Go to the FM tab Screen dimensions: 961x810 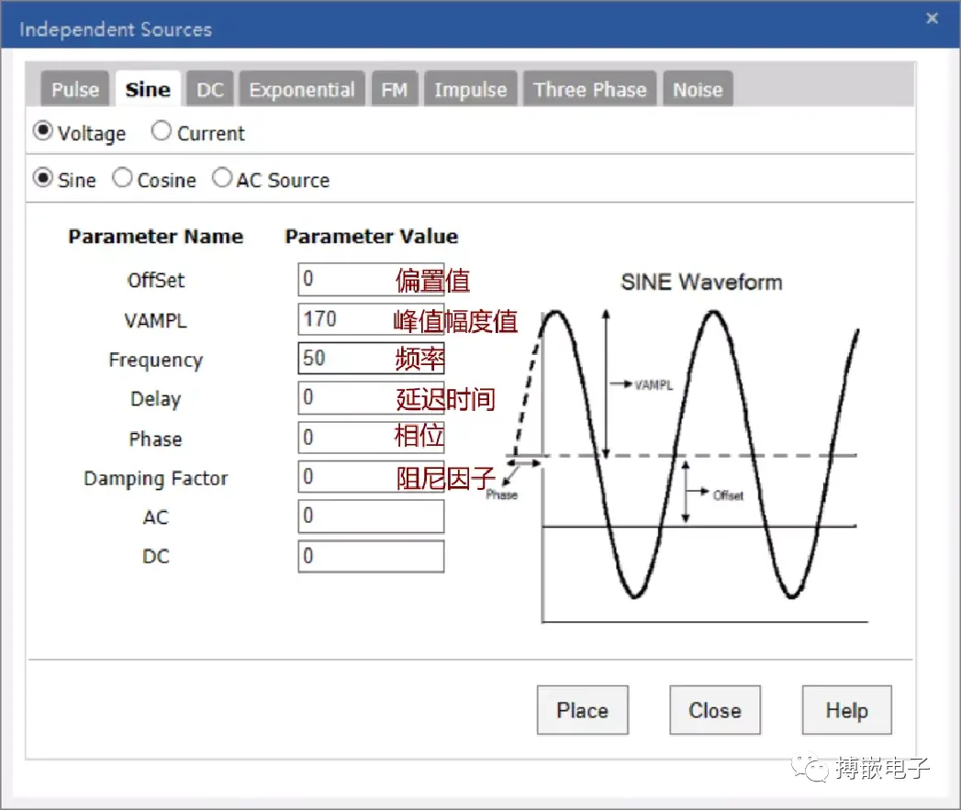(x=394, y=90)
